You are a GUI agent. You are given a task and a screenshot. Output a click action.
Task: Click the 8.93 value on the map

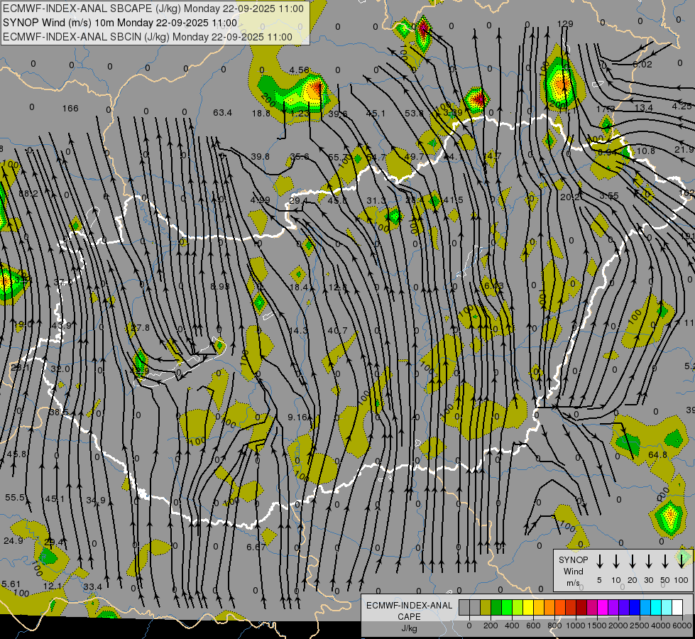pos(220,286)
